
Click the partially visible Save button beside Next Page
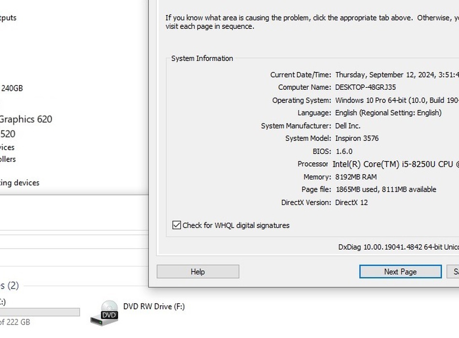[454, 272]
